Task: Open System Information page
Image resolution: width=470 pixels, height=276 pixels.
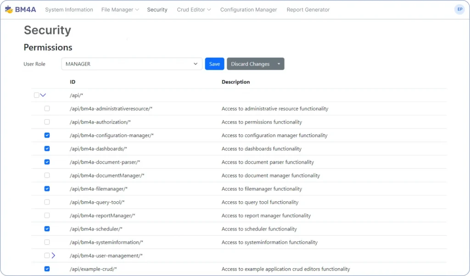Action: pos(69,10)
